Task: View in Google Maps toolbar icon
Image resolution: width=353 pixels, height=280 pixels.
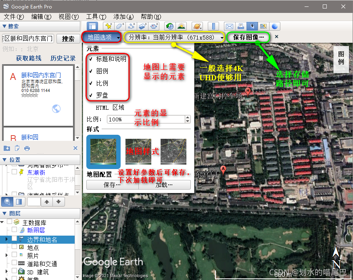Action: pyautogui.click(x=263, y=26)
